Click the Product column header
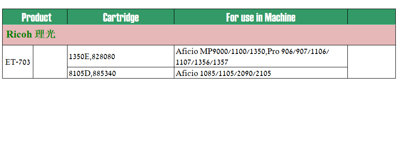Screen dimensions: 398x164 (x=35, y=17)
